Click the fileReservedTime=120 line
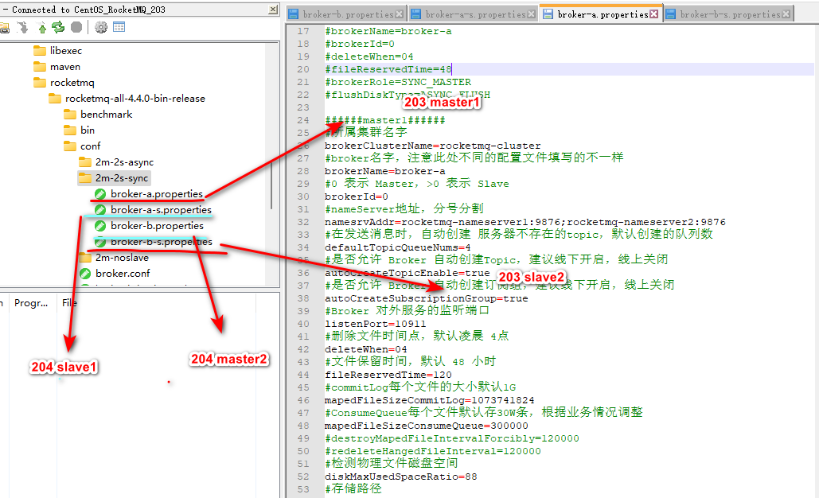The image size is (819, 498). (388, 375)
